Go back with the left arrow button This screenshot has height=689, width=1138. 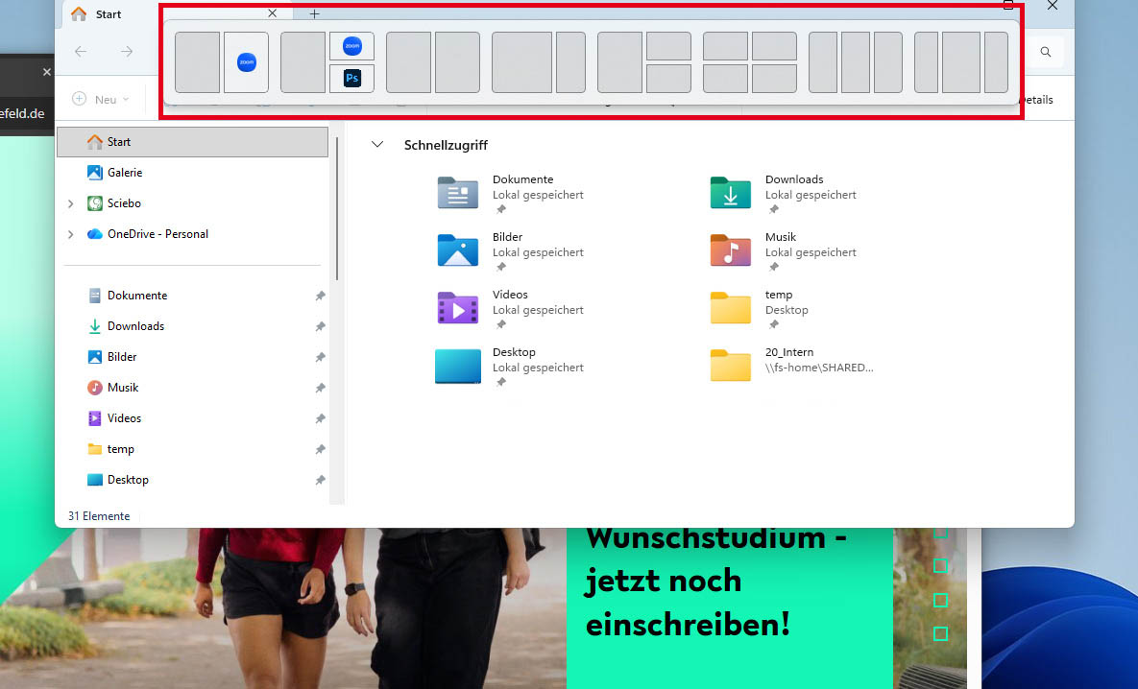click(x=81, y=52)
